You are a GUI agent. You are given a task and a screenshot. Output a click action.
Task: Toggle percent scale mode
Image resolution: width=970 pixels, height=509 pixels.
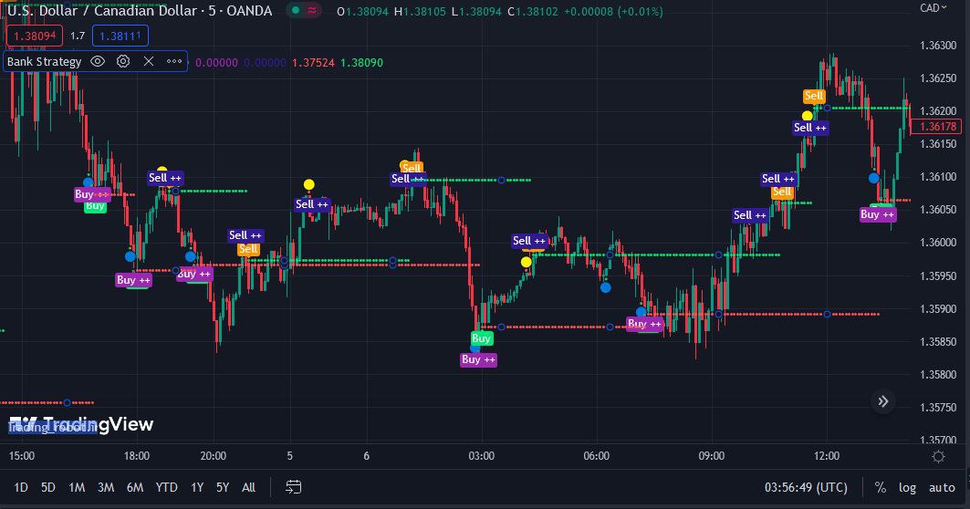tap(881, 487)
